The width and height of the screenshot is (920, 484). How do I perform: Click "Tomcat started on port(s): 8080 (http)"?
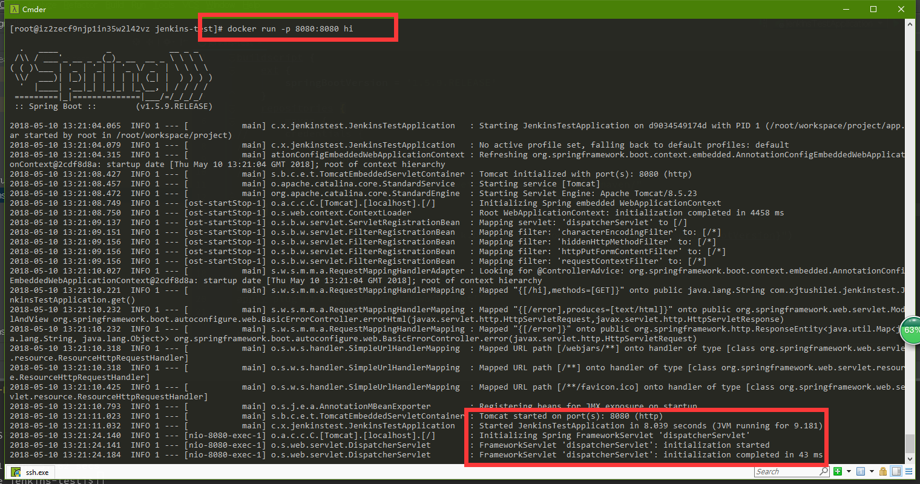(571, 416)
